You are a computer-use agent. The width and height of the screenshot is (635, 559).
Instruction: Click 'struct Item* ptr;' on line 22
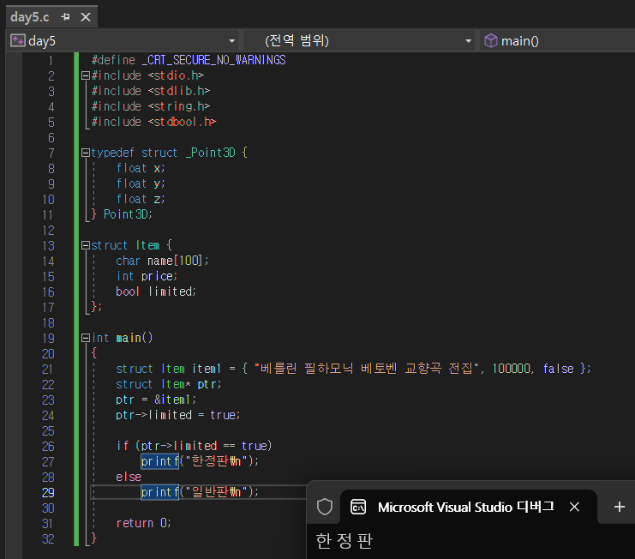tap(169, 384)
